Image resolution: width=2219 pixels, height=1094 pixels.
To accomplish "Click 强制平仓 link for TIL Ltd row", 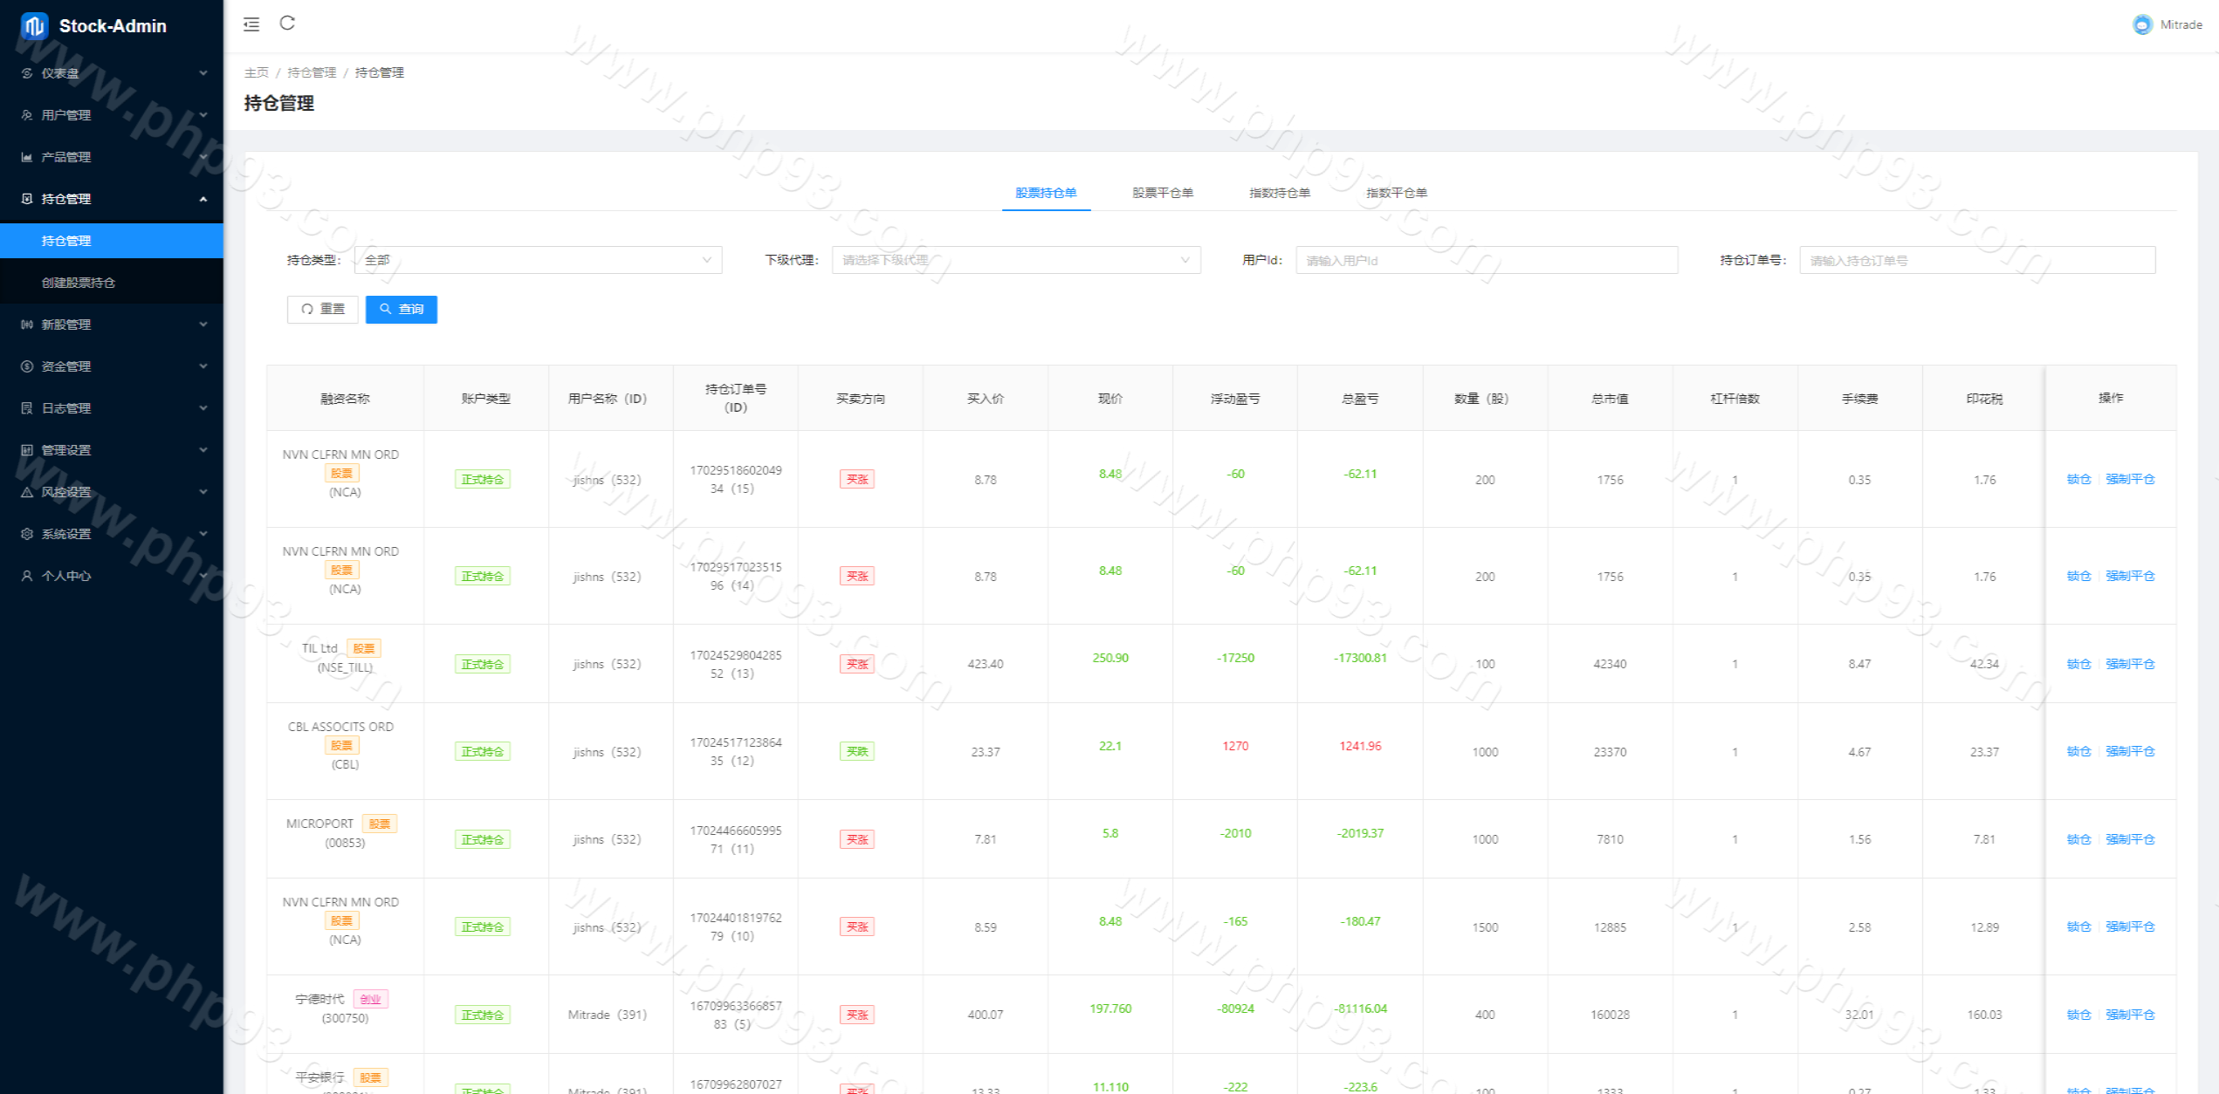I will point(2129,664).
